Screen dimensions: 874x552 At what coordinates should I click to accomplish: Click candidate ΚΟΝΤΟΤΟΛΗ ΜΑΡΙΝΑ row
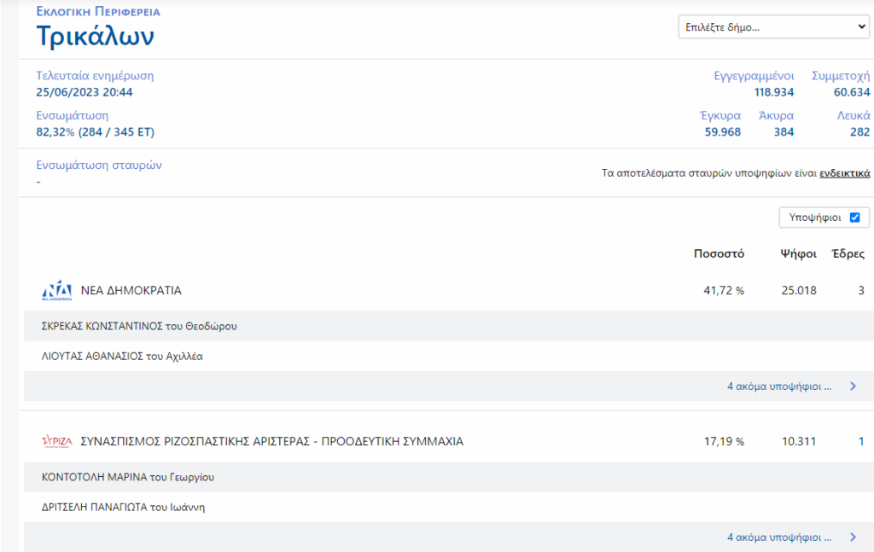click(449, 477)
